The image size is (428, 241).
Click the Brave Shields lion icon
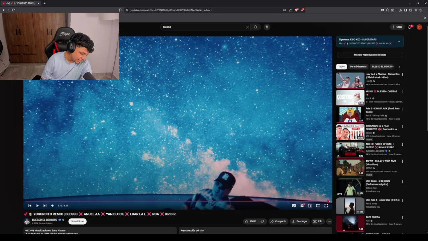pyautogui.click(x=296, y=10)
